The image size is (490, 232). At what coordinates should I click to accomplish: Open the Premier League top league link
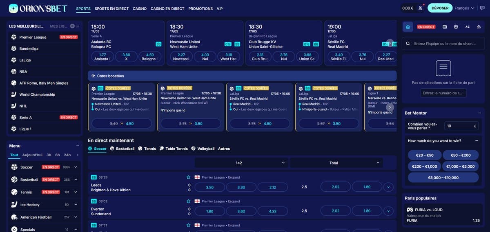click(33, 37)
